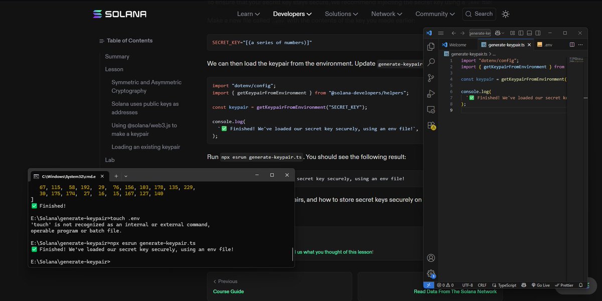Open Remote Explorer icon in VS Code
Image resolution: width=602 pixels, height=301 pixels.
click(x=430, y=109)
